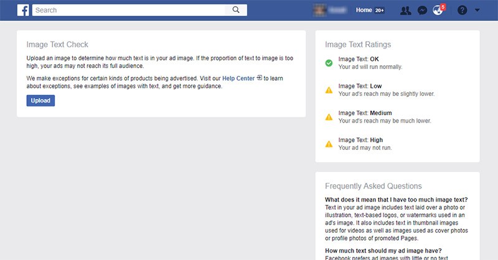Click the Upload button
Viewport: 498px width, 260px height.
[x=40, y=101]
